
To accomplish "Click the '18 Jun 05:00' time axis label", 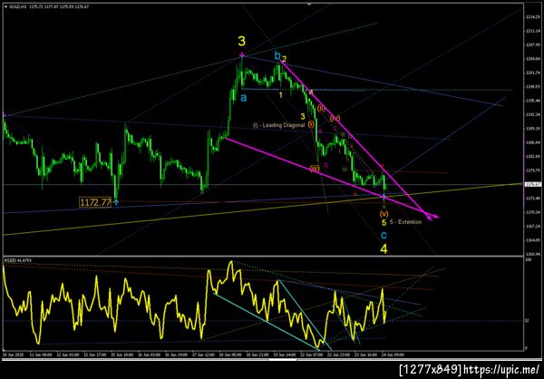I will (230, 355).
